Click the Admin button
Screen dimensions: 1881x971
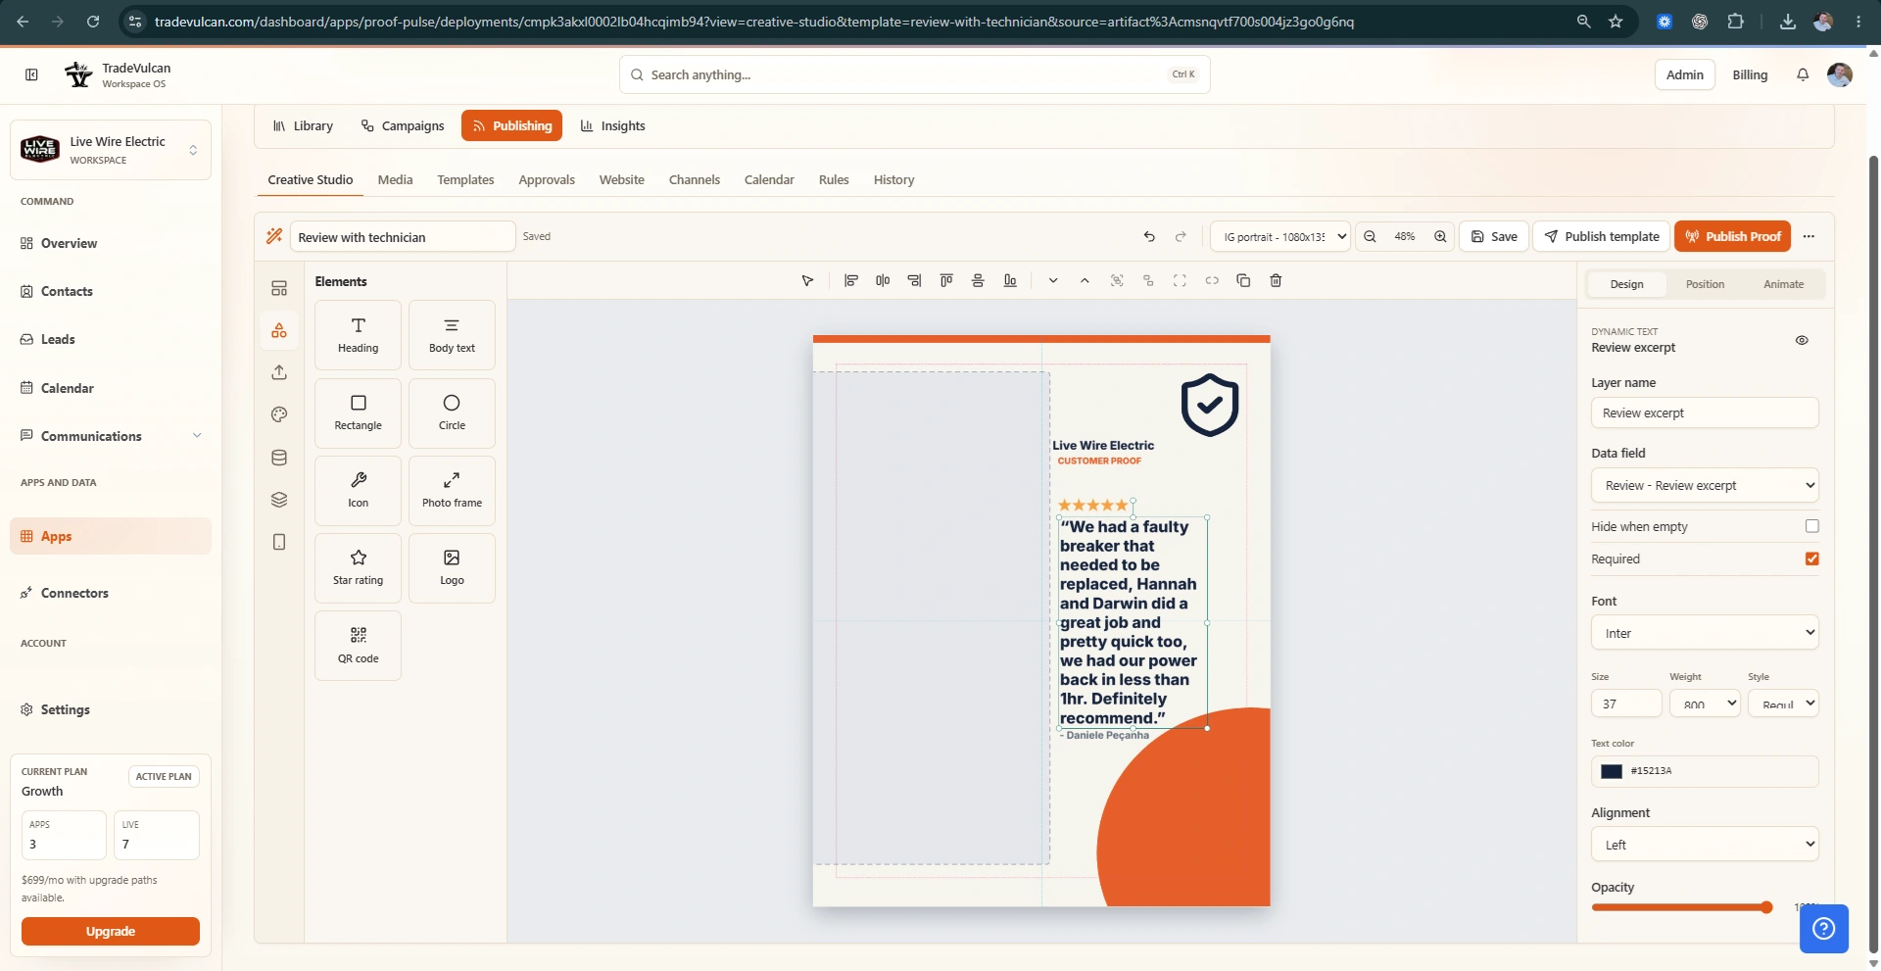point(1685,74)
